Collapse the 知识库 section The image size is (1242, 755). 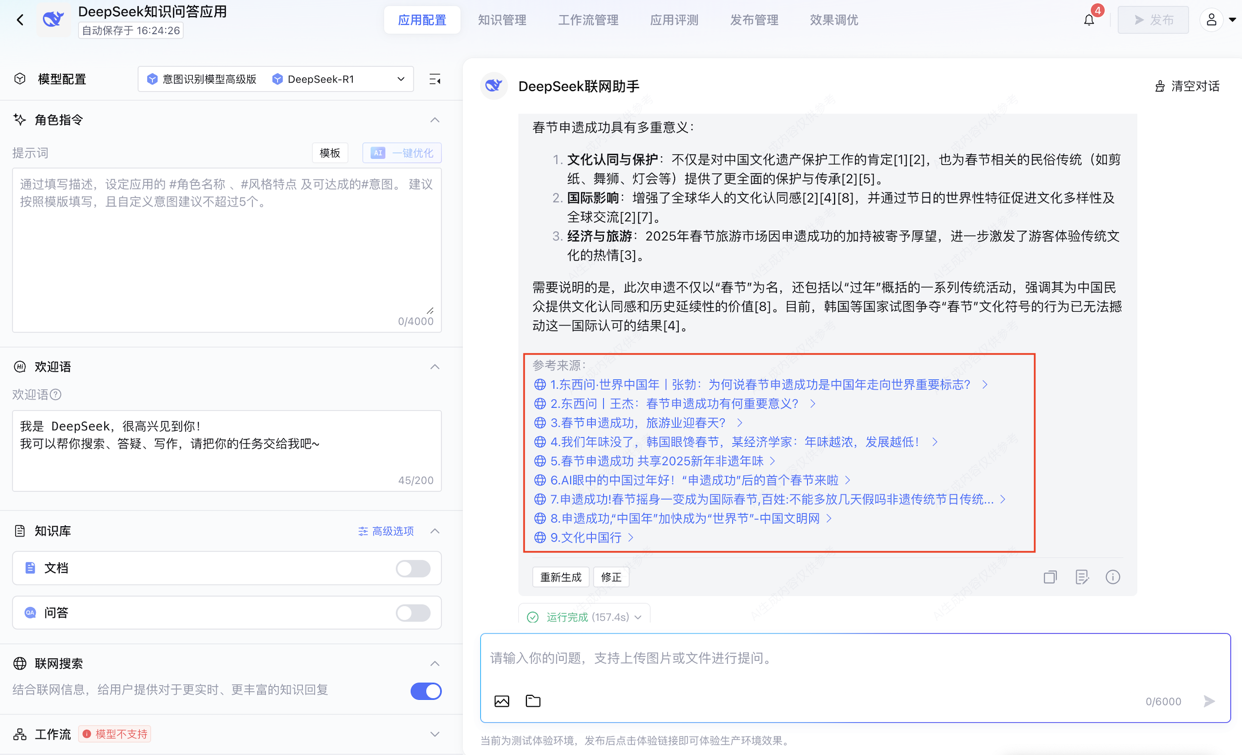[435, 531]
